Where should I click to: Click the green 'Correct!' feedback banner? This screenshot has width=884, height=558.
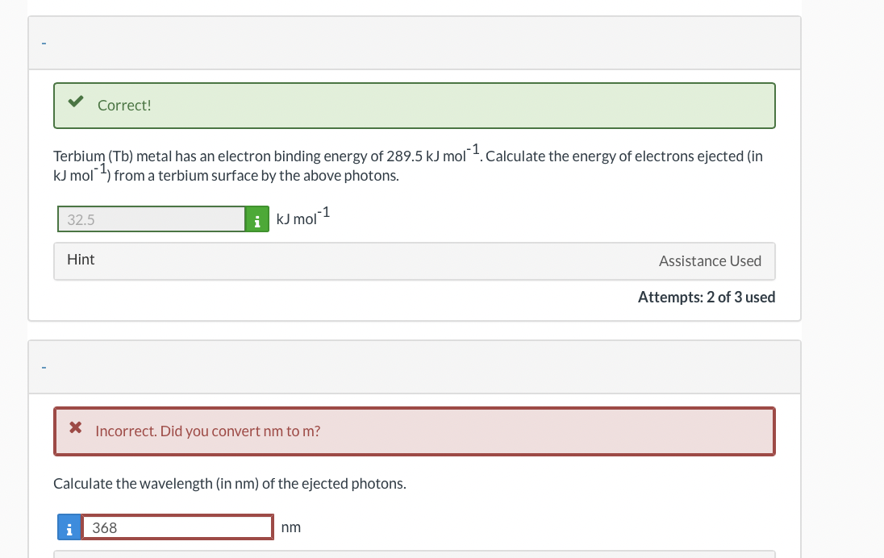coord(415,106)
